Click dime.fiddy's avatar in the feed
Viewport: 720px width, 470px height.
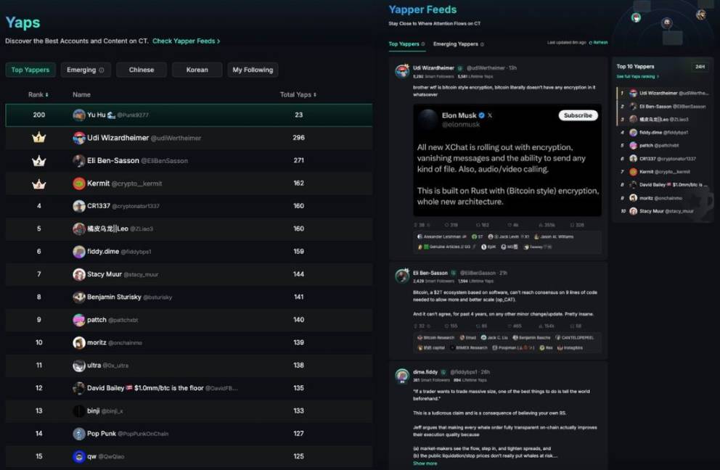(x=401, y=375)
